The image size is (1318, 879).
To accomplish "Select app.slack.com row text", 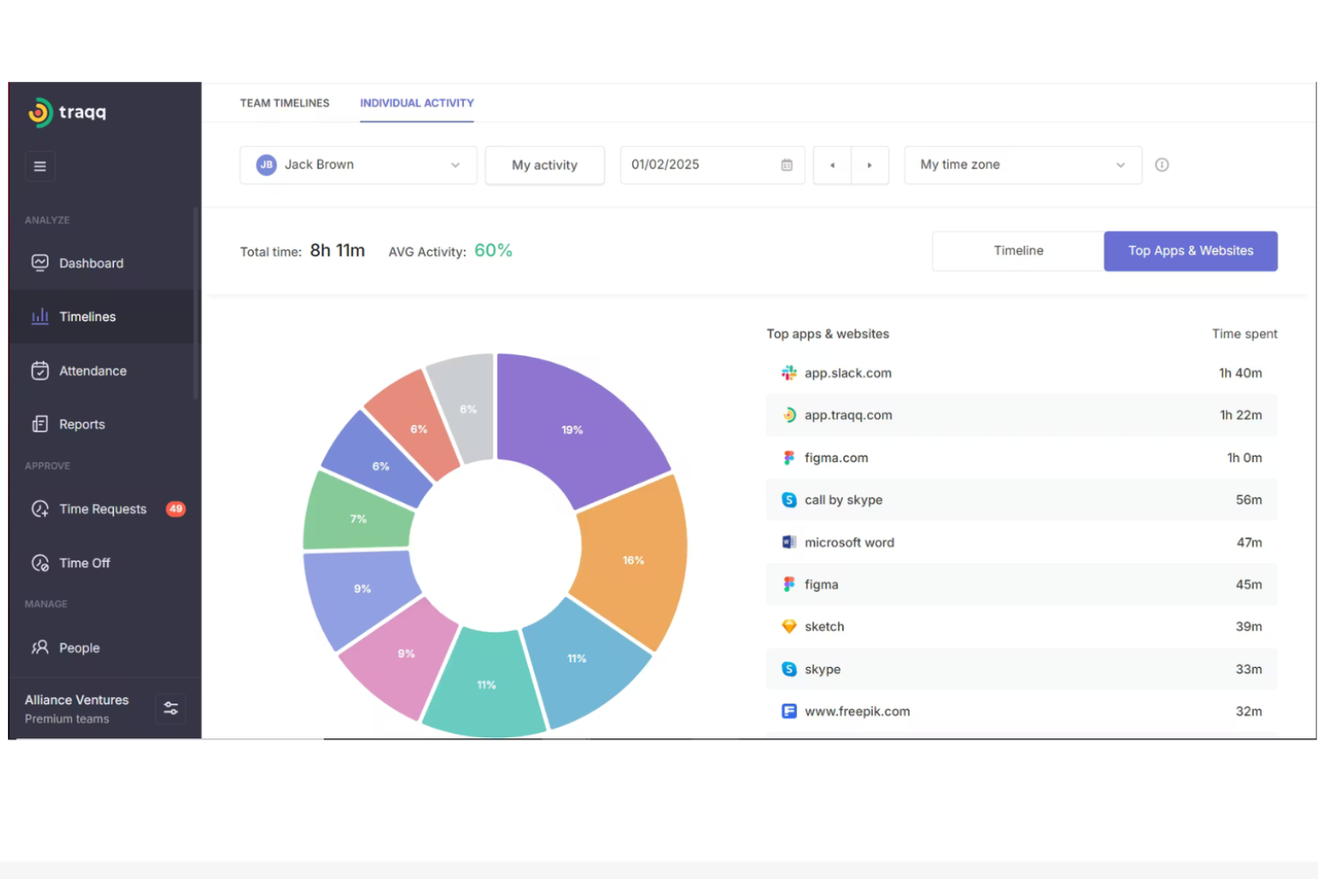I will point(848,373).
